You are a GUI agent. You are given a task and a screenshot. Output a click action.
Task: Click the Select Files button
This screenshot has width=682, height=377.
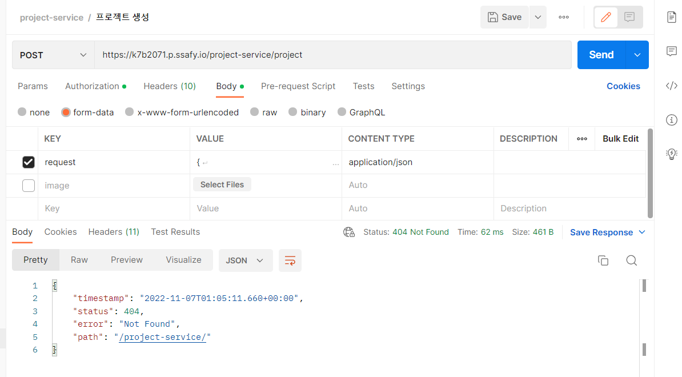point(222,185)
